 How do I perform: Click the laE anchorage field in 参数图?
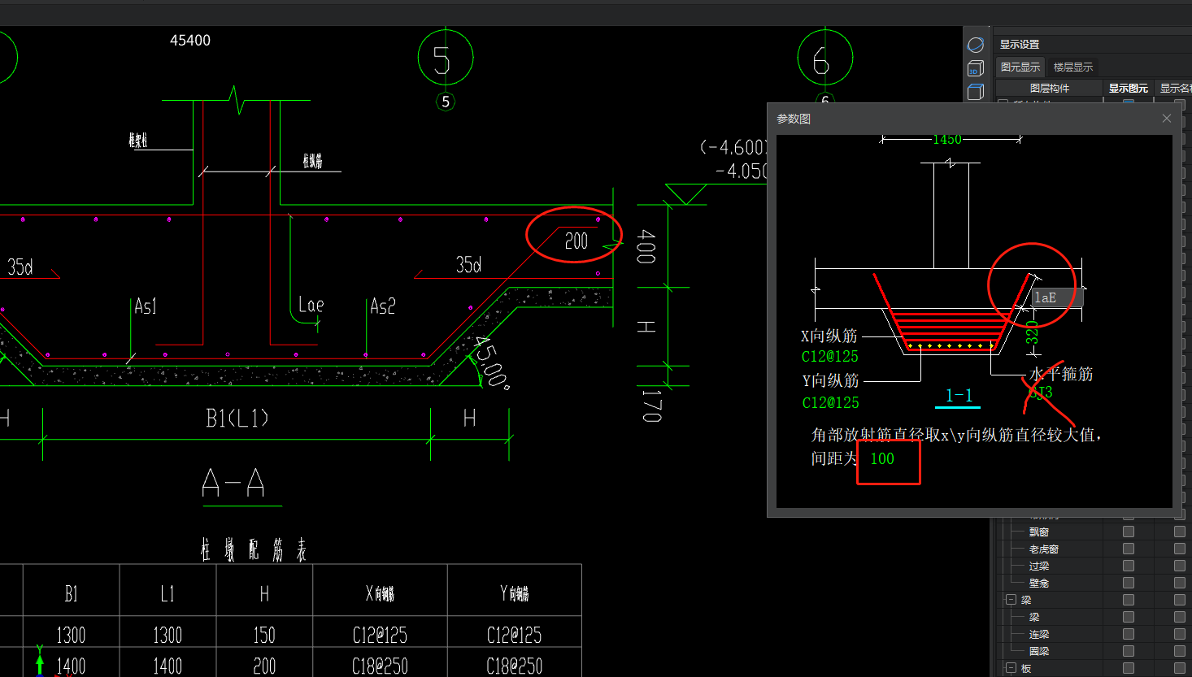pyautogui.click(x=1057, y=297)
